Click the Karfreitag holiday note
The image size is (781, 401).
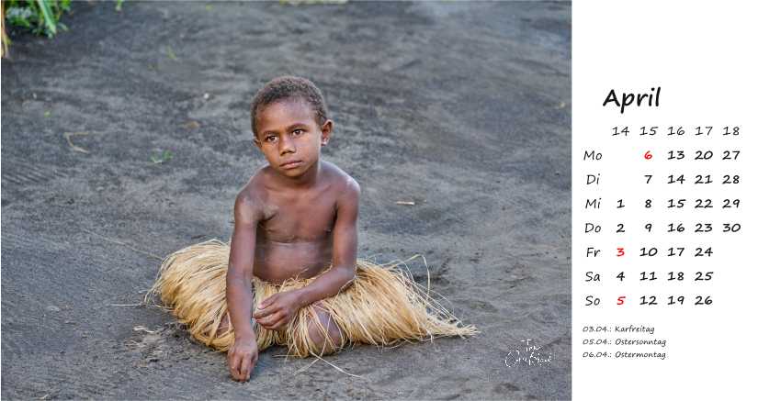pyautogui.click(x=618, y=329)
